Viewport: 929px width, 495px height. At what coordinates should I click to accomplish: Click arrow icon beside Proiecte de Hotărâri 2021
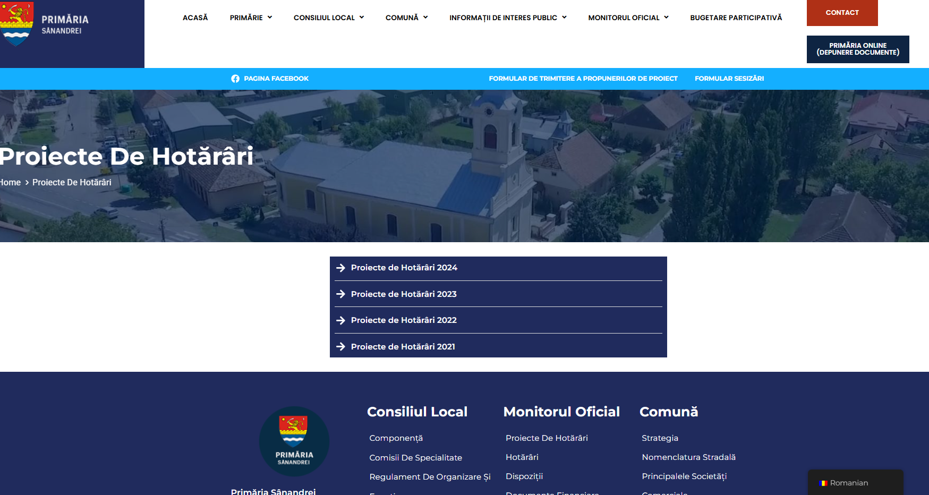pyautogui.click(x=341, y=347)
